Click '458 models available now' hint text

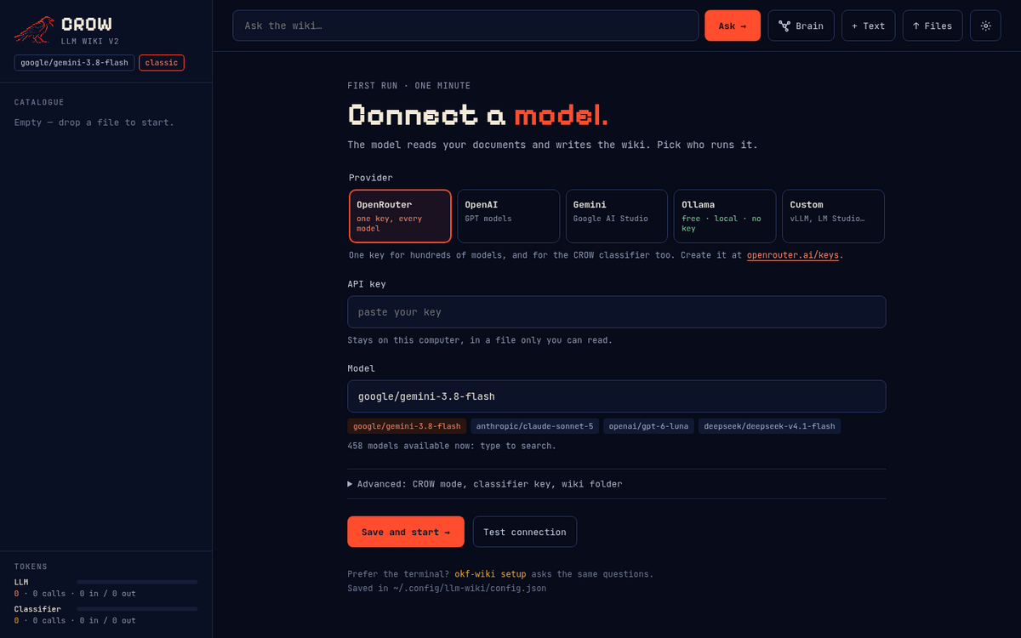point(452,446)
